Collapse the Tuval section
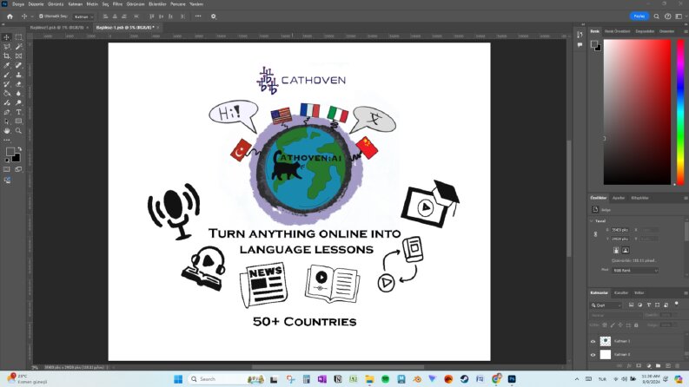This screenshot has width=689, height=387. [x=592, y=221]
